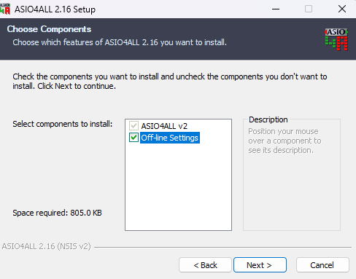Cancel the ASIO4ALL installation
Image resolution: width=356 pixels, height=279 pixels.
(x=322, y=265)
